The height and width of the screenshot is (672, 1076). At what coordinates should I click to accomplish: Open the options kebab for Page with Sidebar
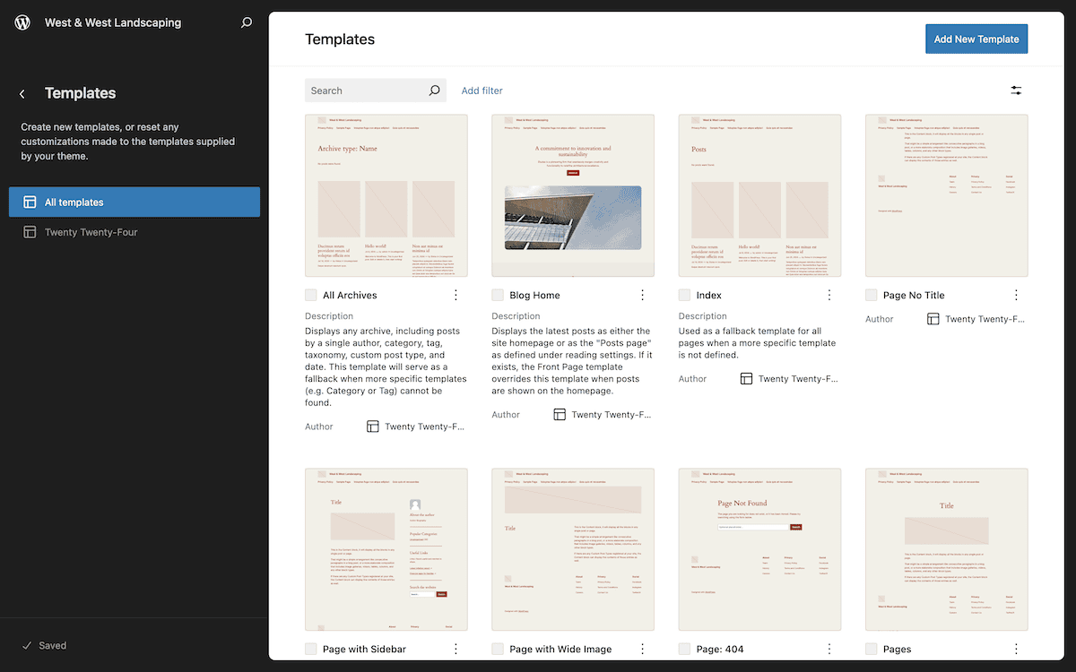click(x=455, y=648)
